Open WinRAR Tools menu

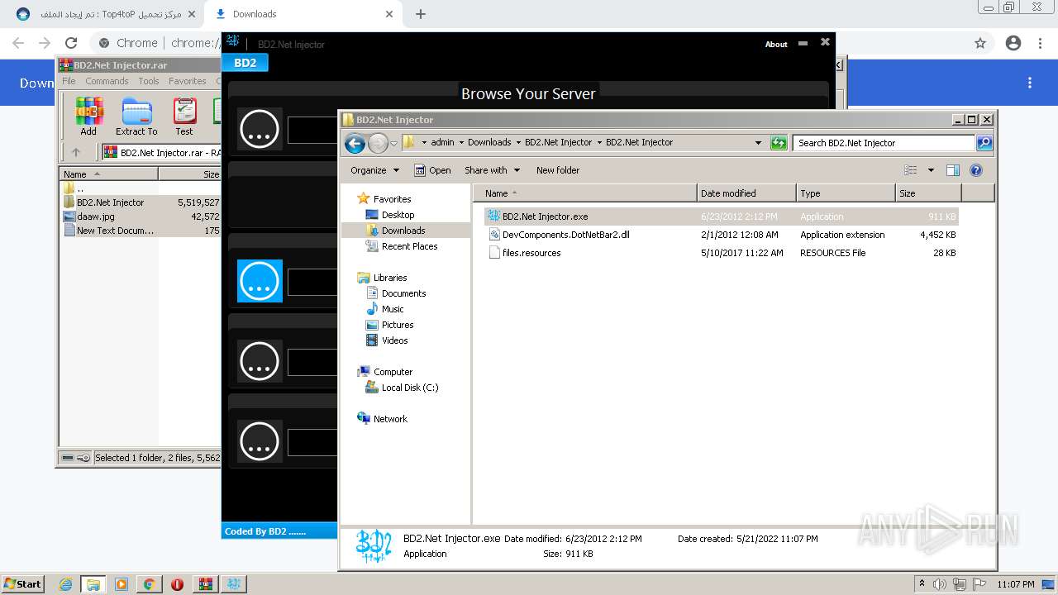point(149,81)
